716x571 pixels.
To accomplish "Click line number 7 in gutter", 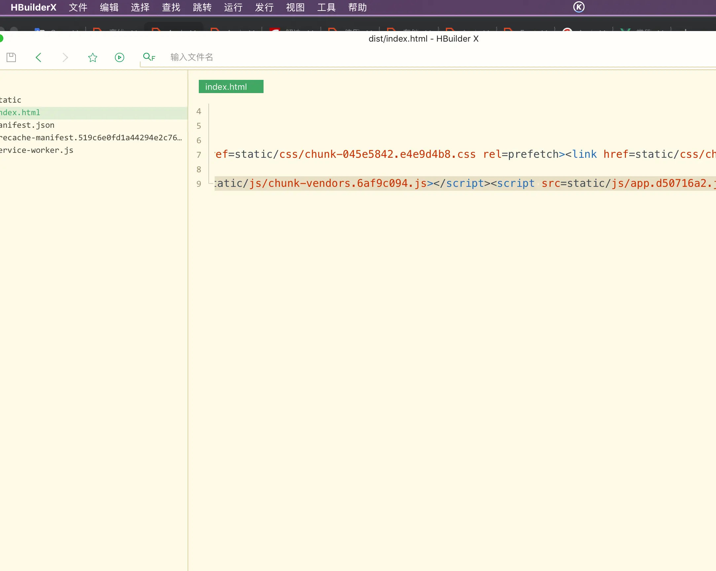I will tap(198, 155).
